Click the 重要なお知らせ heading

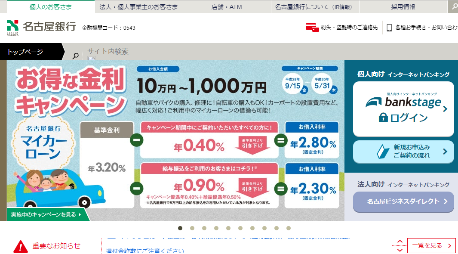coord(56,246)
